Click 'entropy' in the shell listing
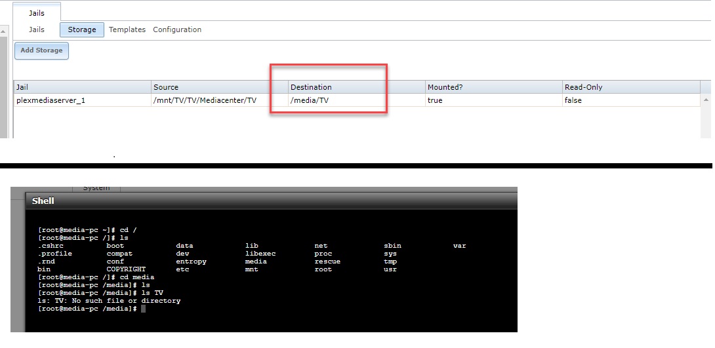Screen dimensions: 715x348 tap(191, 261)
